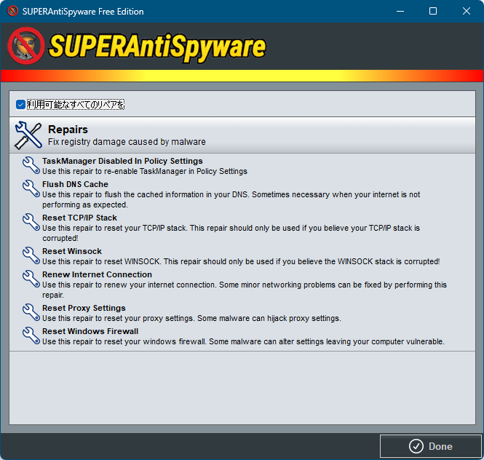
Task: Click the description about re-enabling TaskManager
Action: pyautogui.click(x=145, y=171)
